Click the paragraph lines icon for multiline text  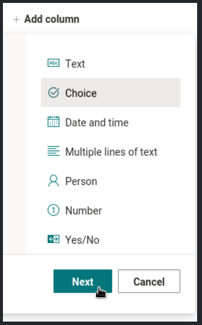53,151
